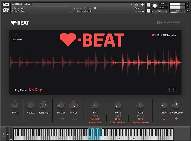Adjust the Pitch knob

15,105
